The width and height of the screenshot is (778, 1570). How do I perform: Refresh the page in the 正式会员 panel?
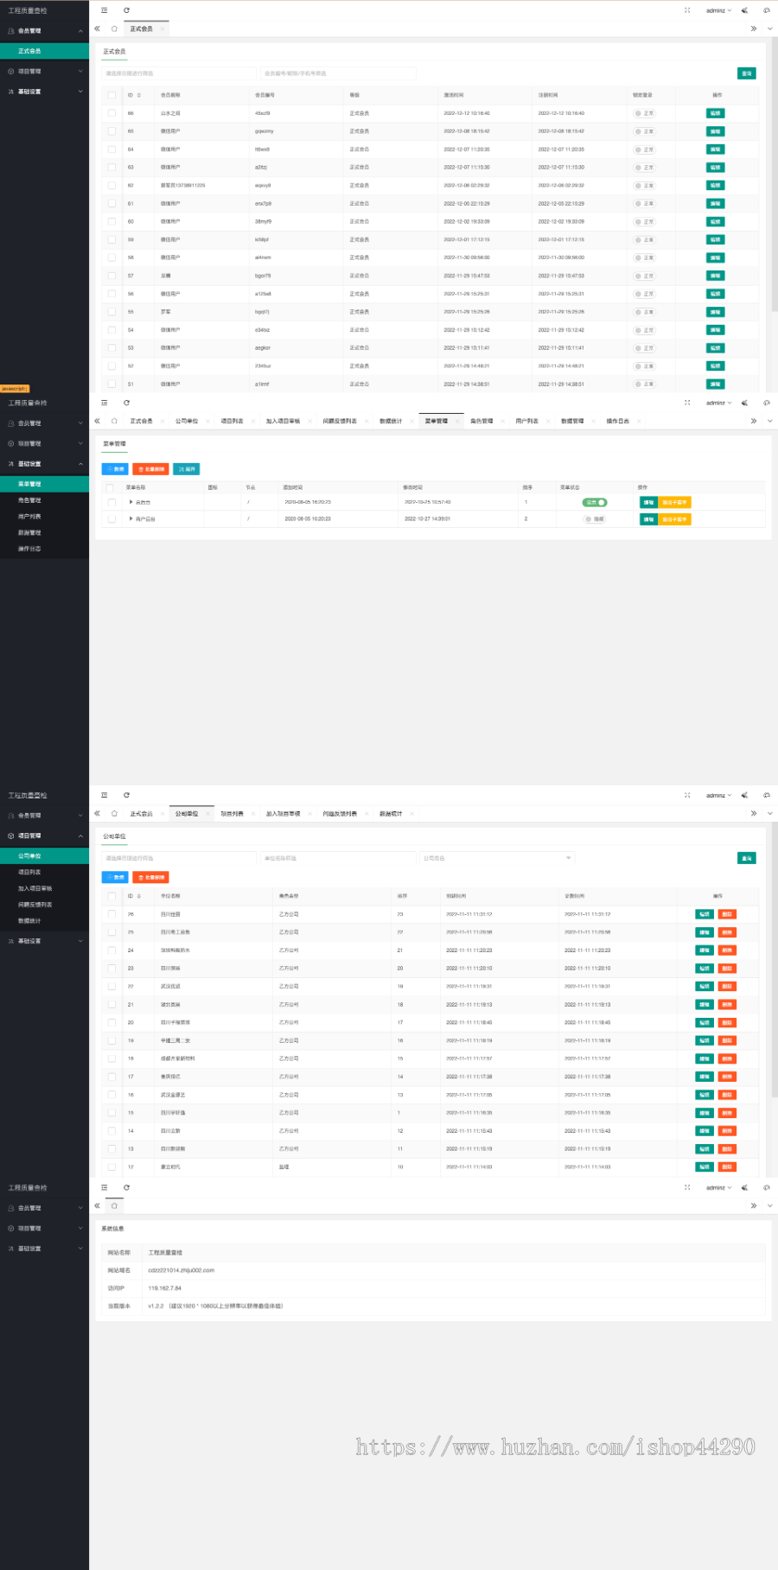(x=126, y=10)
